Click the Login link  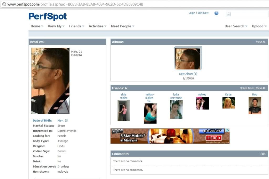[192, 13]
